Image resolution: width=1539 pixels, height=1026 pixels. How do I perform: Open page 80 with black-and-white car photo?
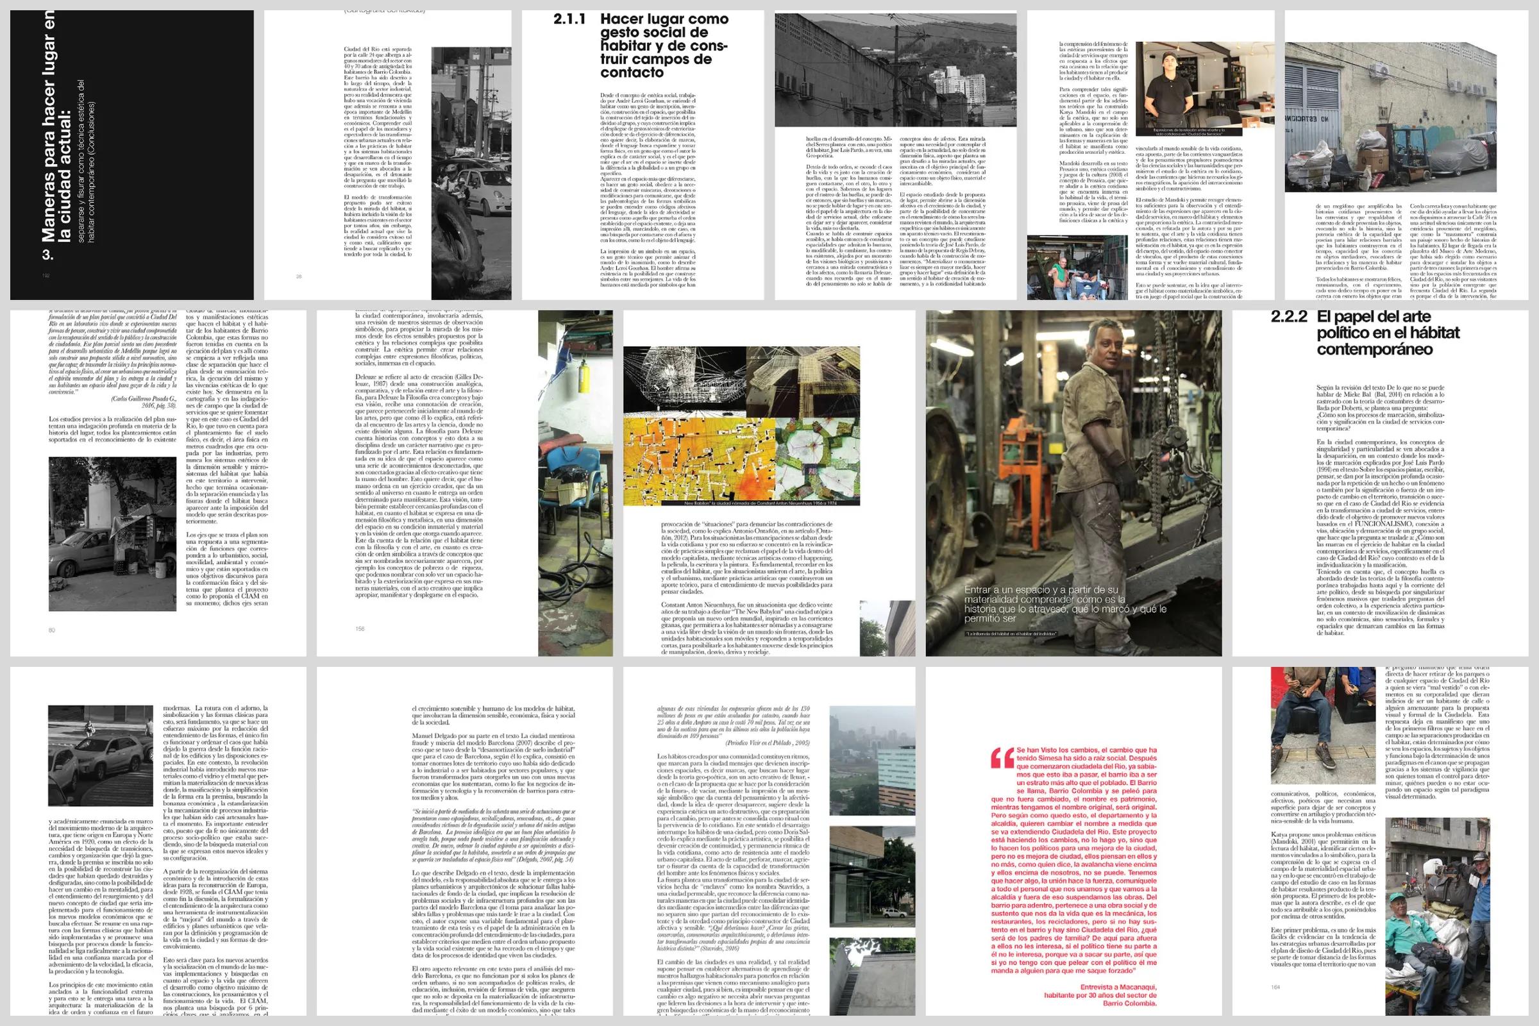[x=158, y=483]
